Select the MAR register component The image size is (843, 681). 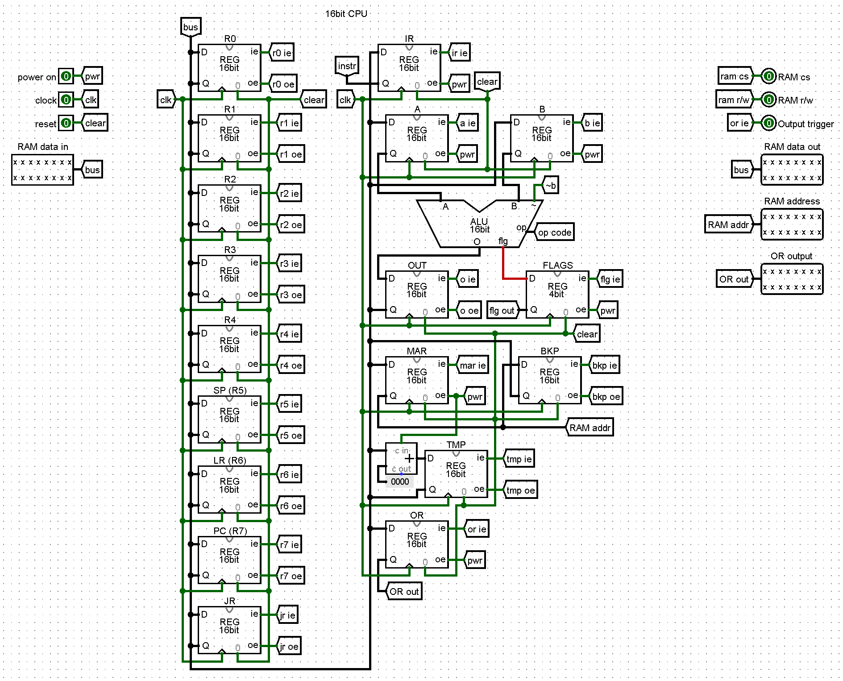point(416,379)
